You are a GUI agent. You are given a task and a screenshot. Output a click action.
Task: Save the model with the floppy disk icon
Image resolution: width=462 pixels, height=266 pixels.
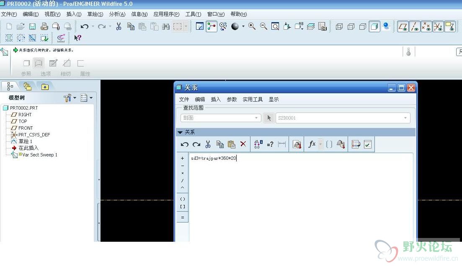point(32,26)
